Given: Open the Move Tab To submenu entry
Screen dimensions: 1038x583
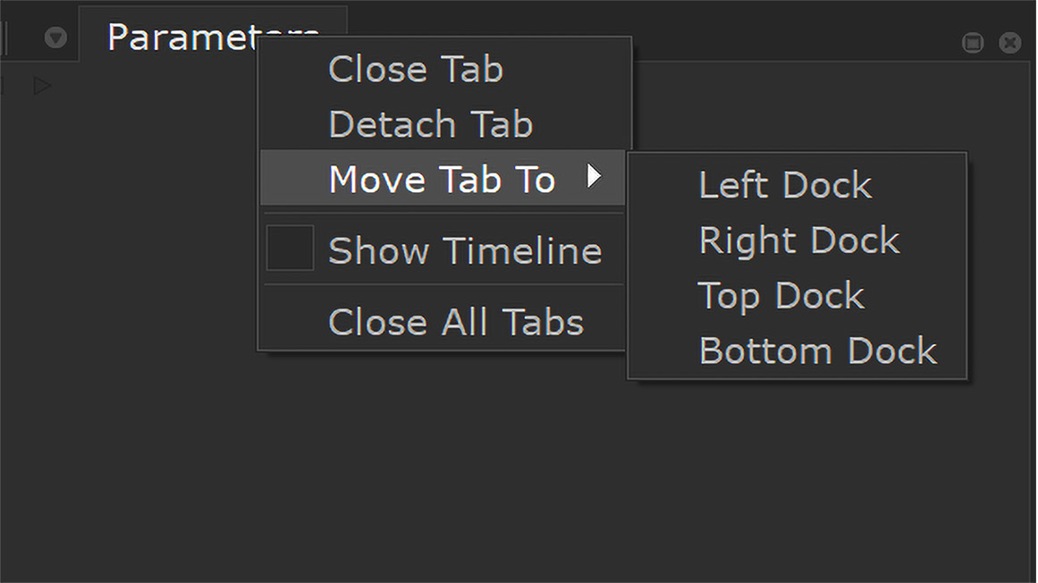Looking at the screenshot, I should point(443,178).
